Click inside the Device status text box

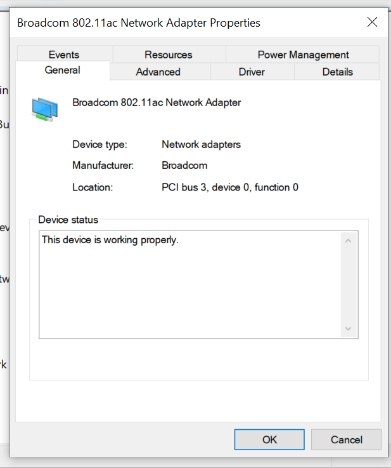[x=198, y=284]
